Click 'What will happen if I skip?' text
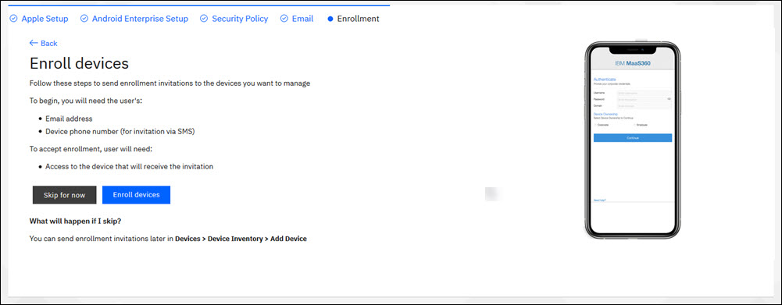This screenshot has width=782, height=305. point(76,221)
